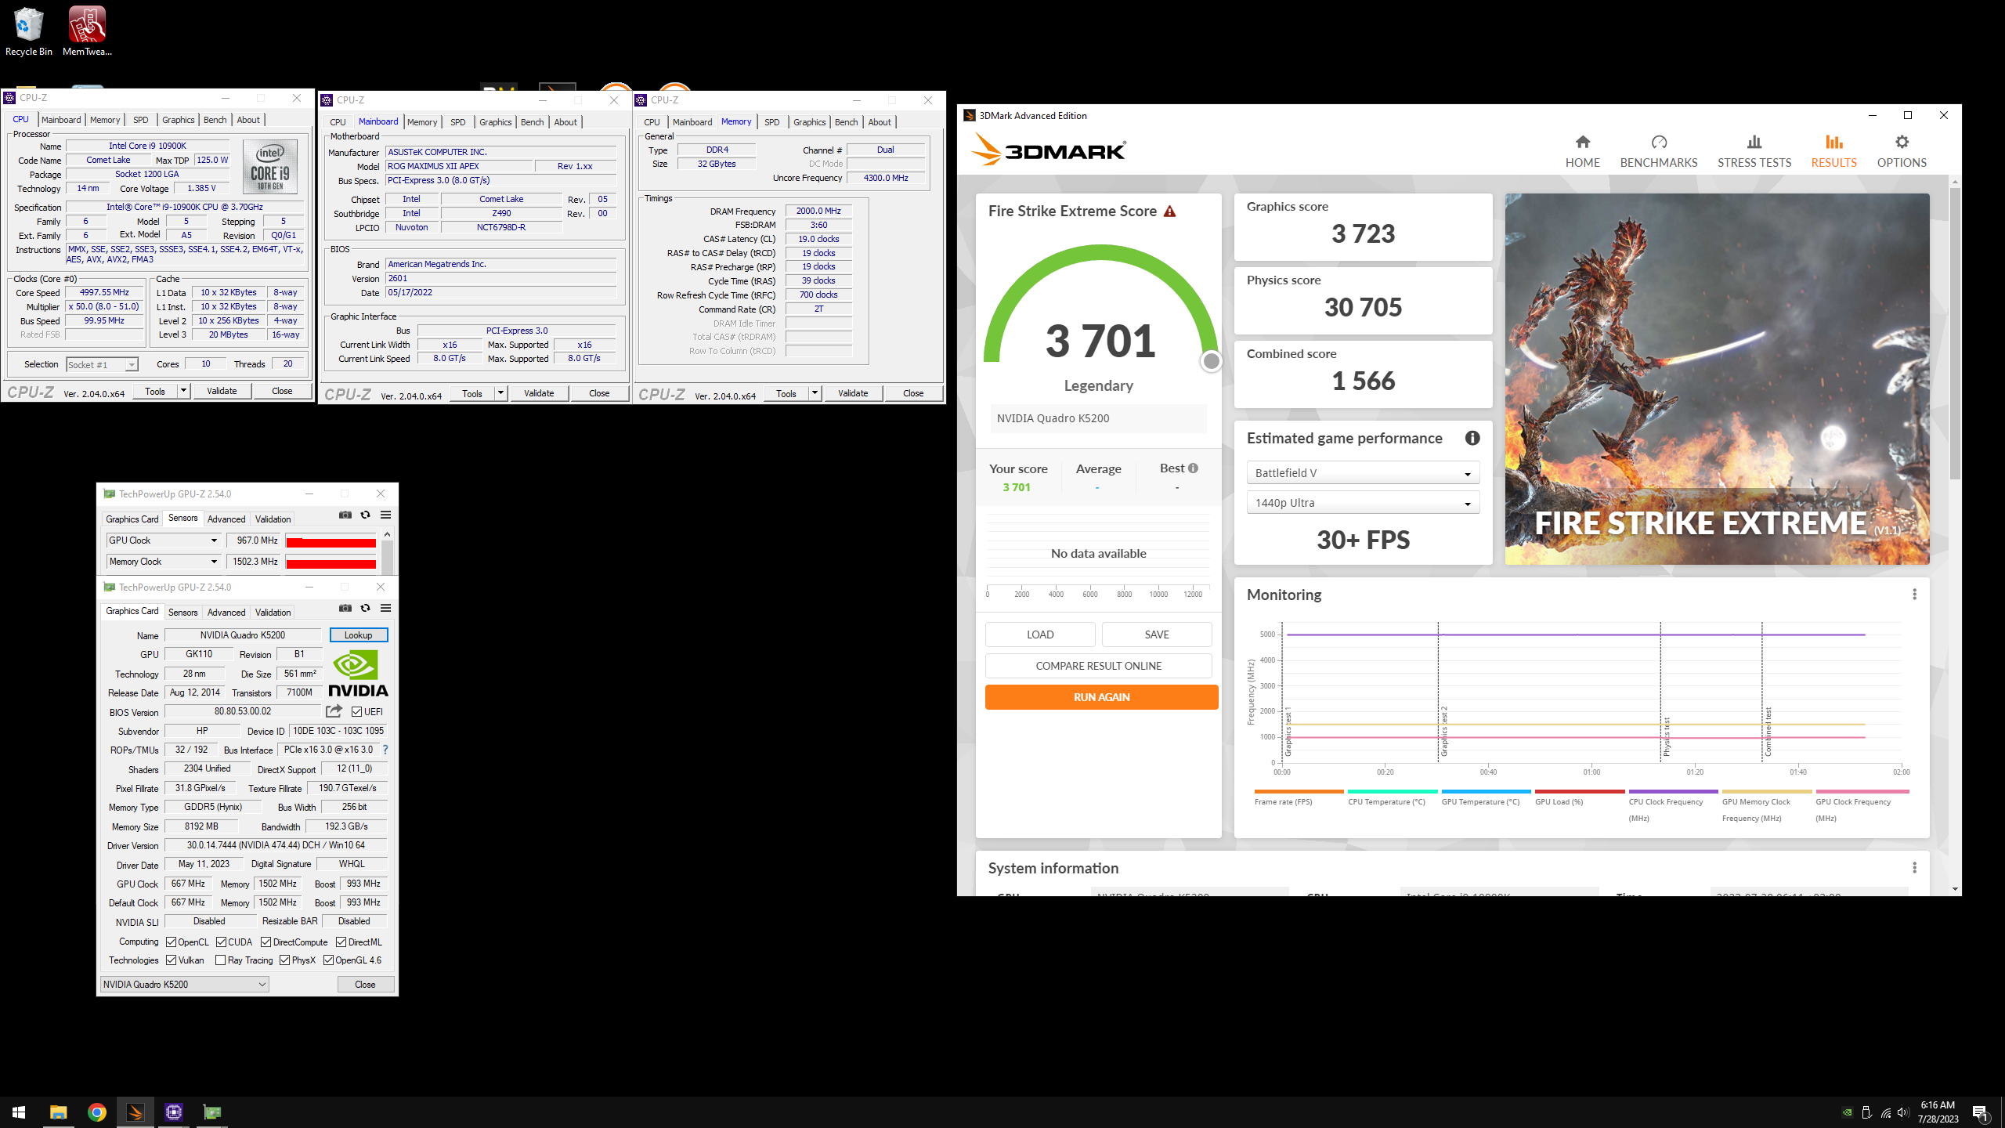Toggle CUDA checkbox
The height and width of the screenshot is (1128, 2005).
[221, 942]
